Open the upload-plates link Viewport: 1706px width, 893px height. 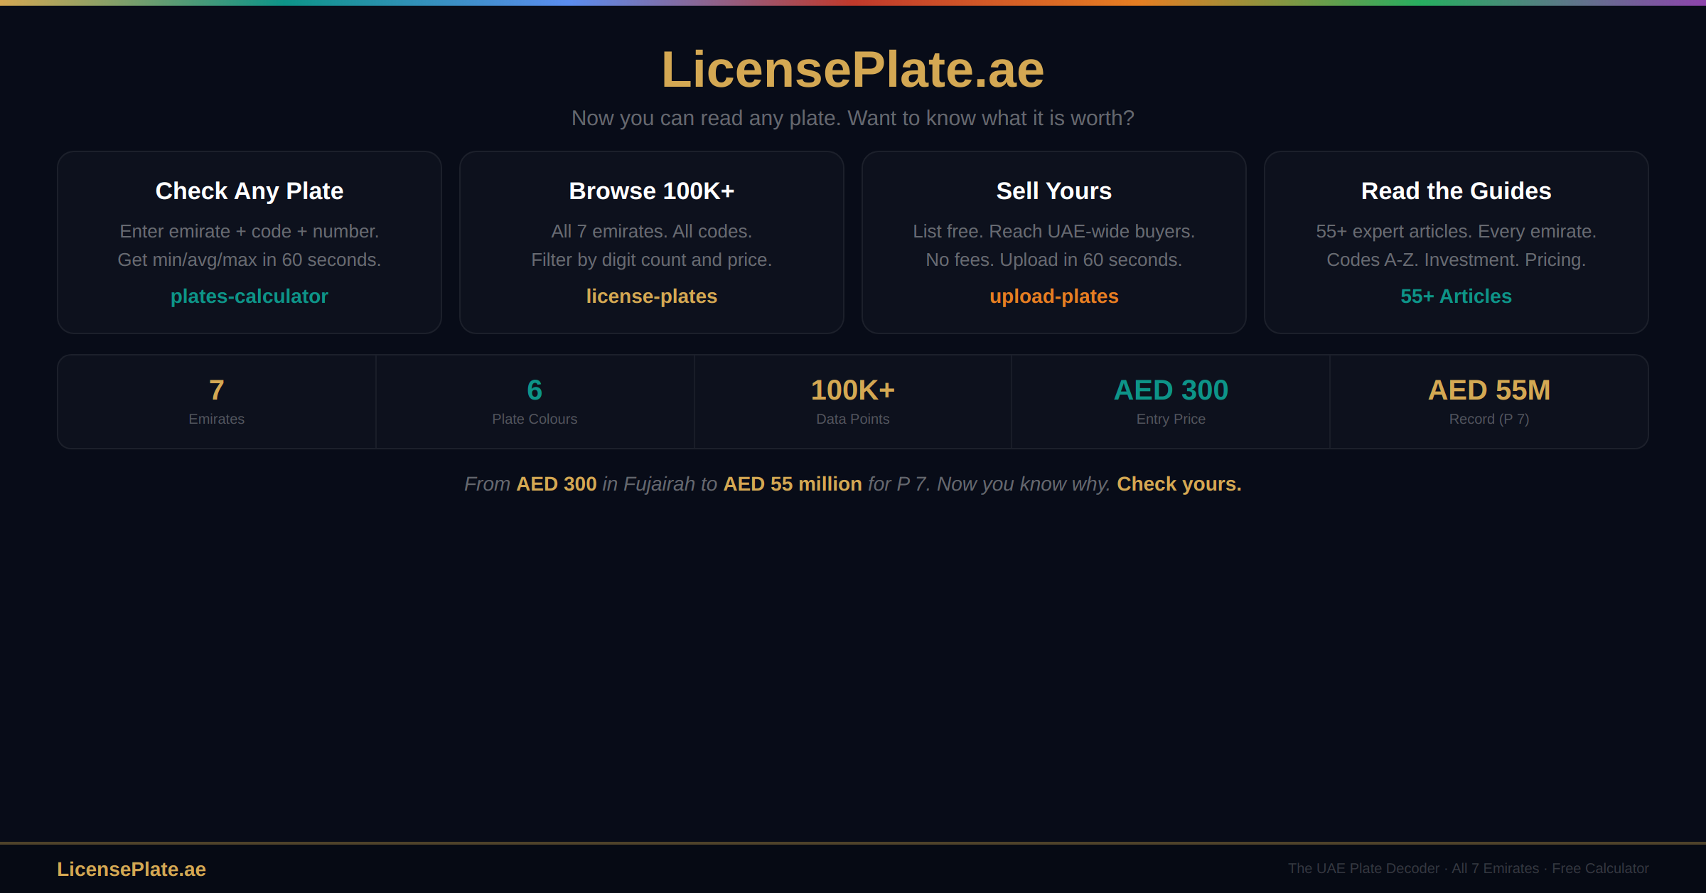[1053, 296]
